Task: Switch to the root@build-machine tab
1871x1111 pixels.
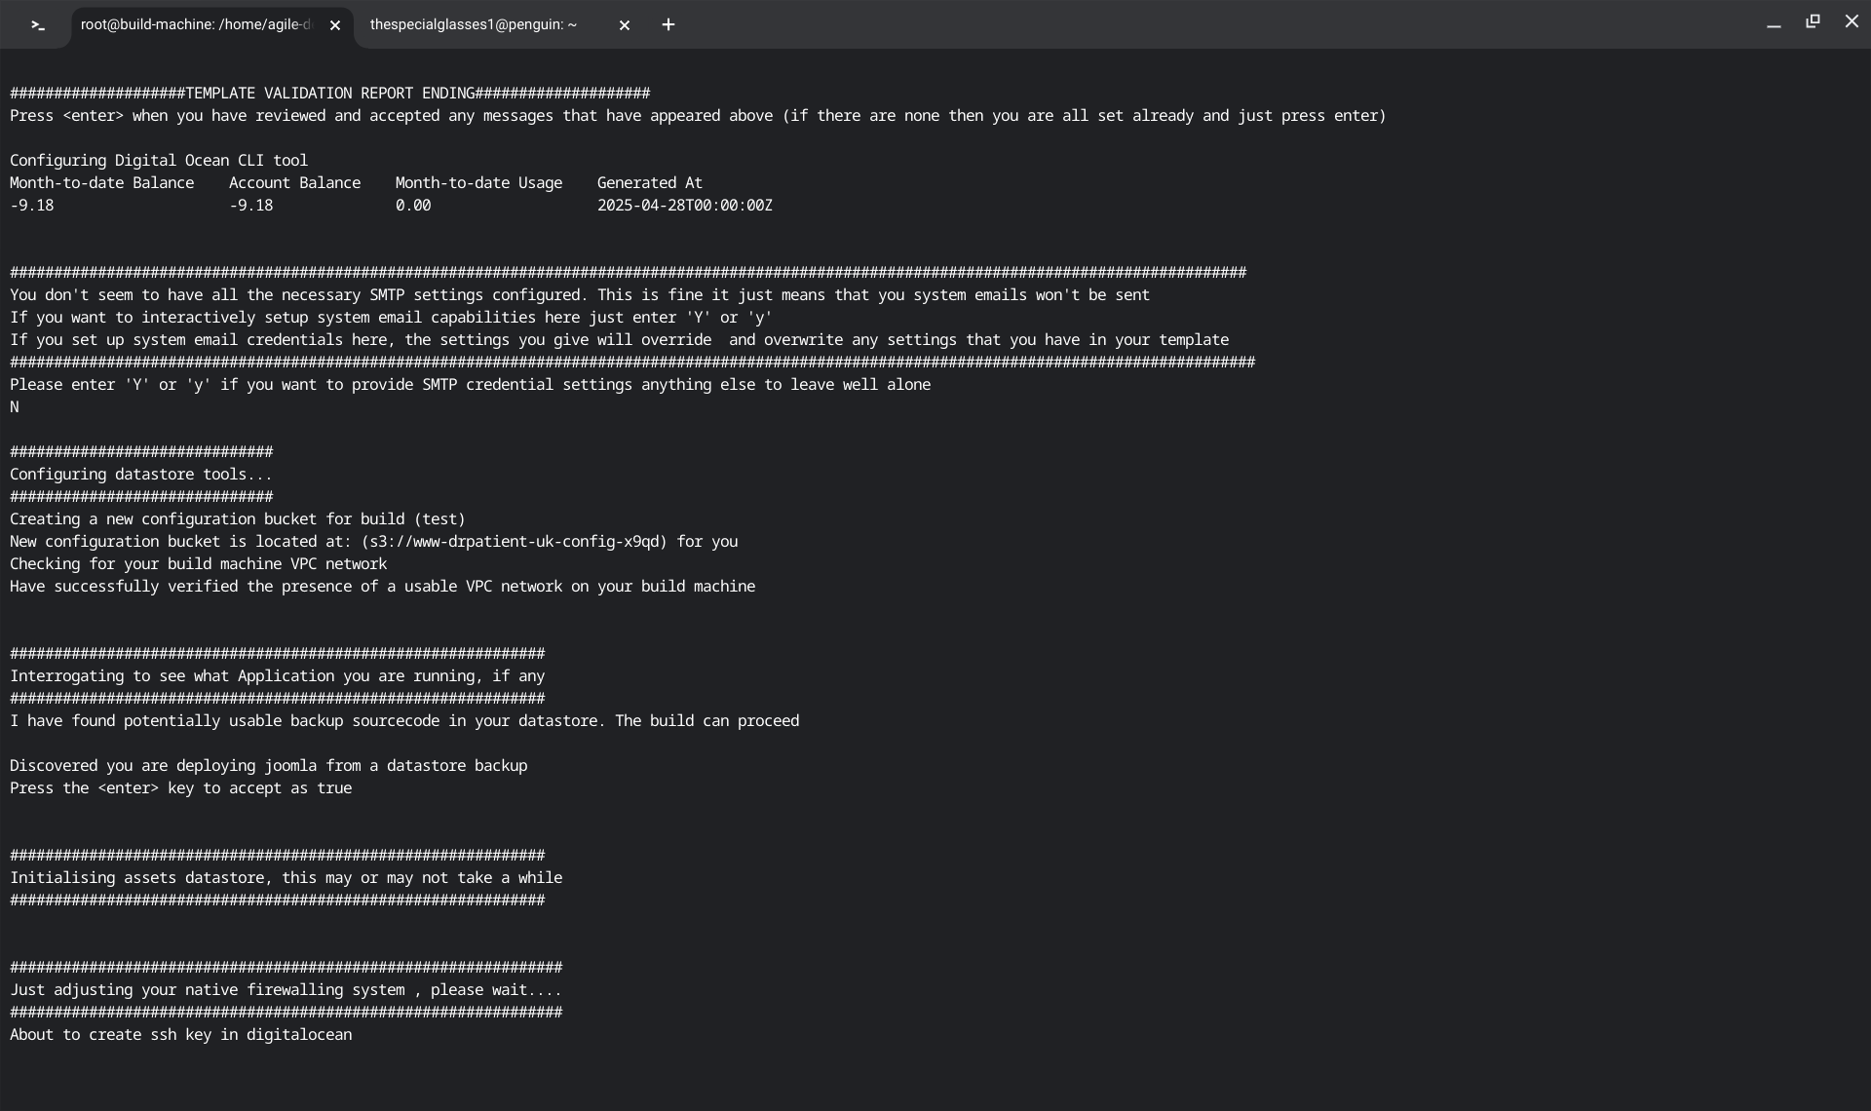Action: pyautogui.click(x=195, y=25)
